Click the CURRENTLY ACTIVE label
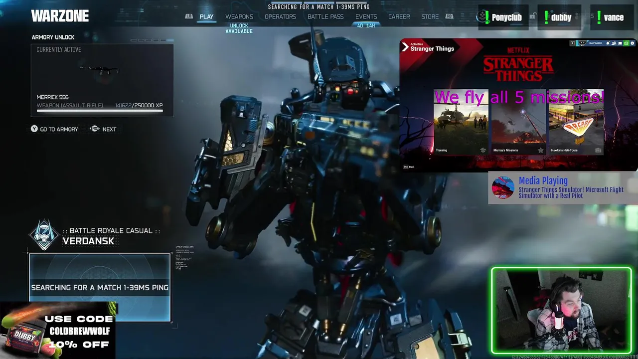The image size is (638, 359). [x=58, y=49]
